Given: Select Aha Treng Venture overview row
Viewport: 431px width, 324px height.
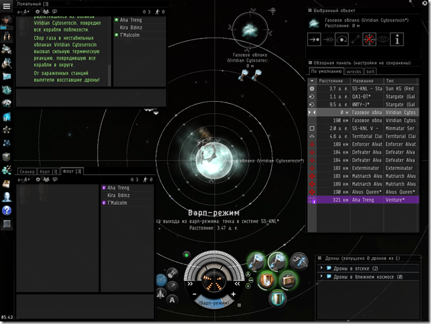Looking at the screenshot, I should click(x=363, y=200).
